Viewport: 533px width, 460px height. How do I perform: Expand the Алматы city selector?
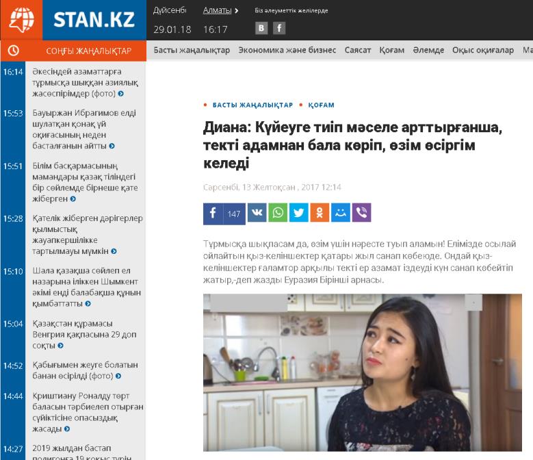pyautogui.click(x=220, y=10)
